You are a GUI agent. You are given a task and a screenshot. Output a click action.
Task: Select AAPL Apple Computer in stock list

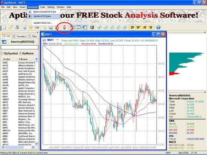click(x=18, y=88)
